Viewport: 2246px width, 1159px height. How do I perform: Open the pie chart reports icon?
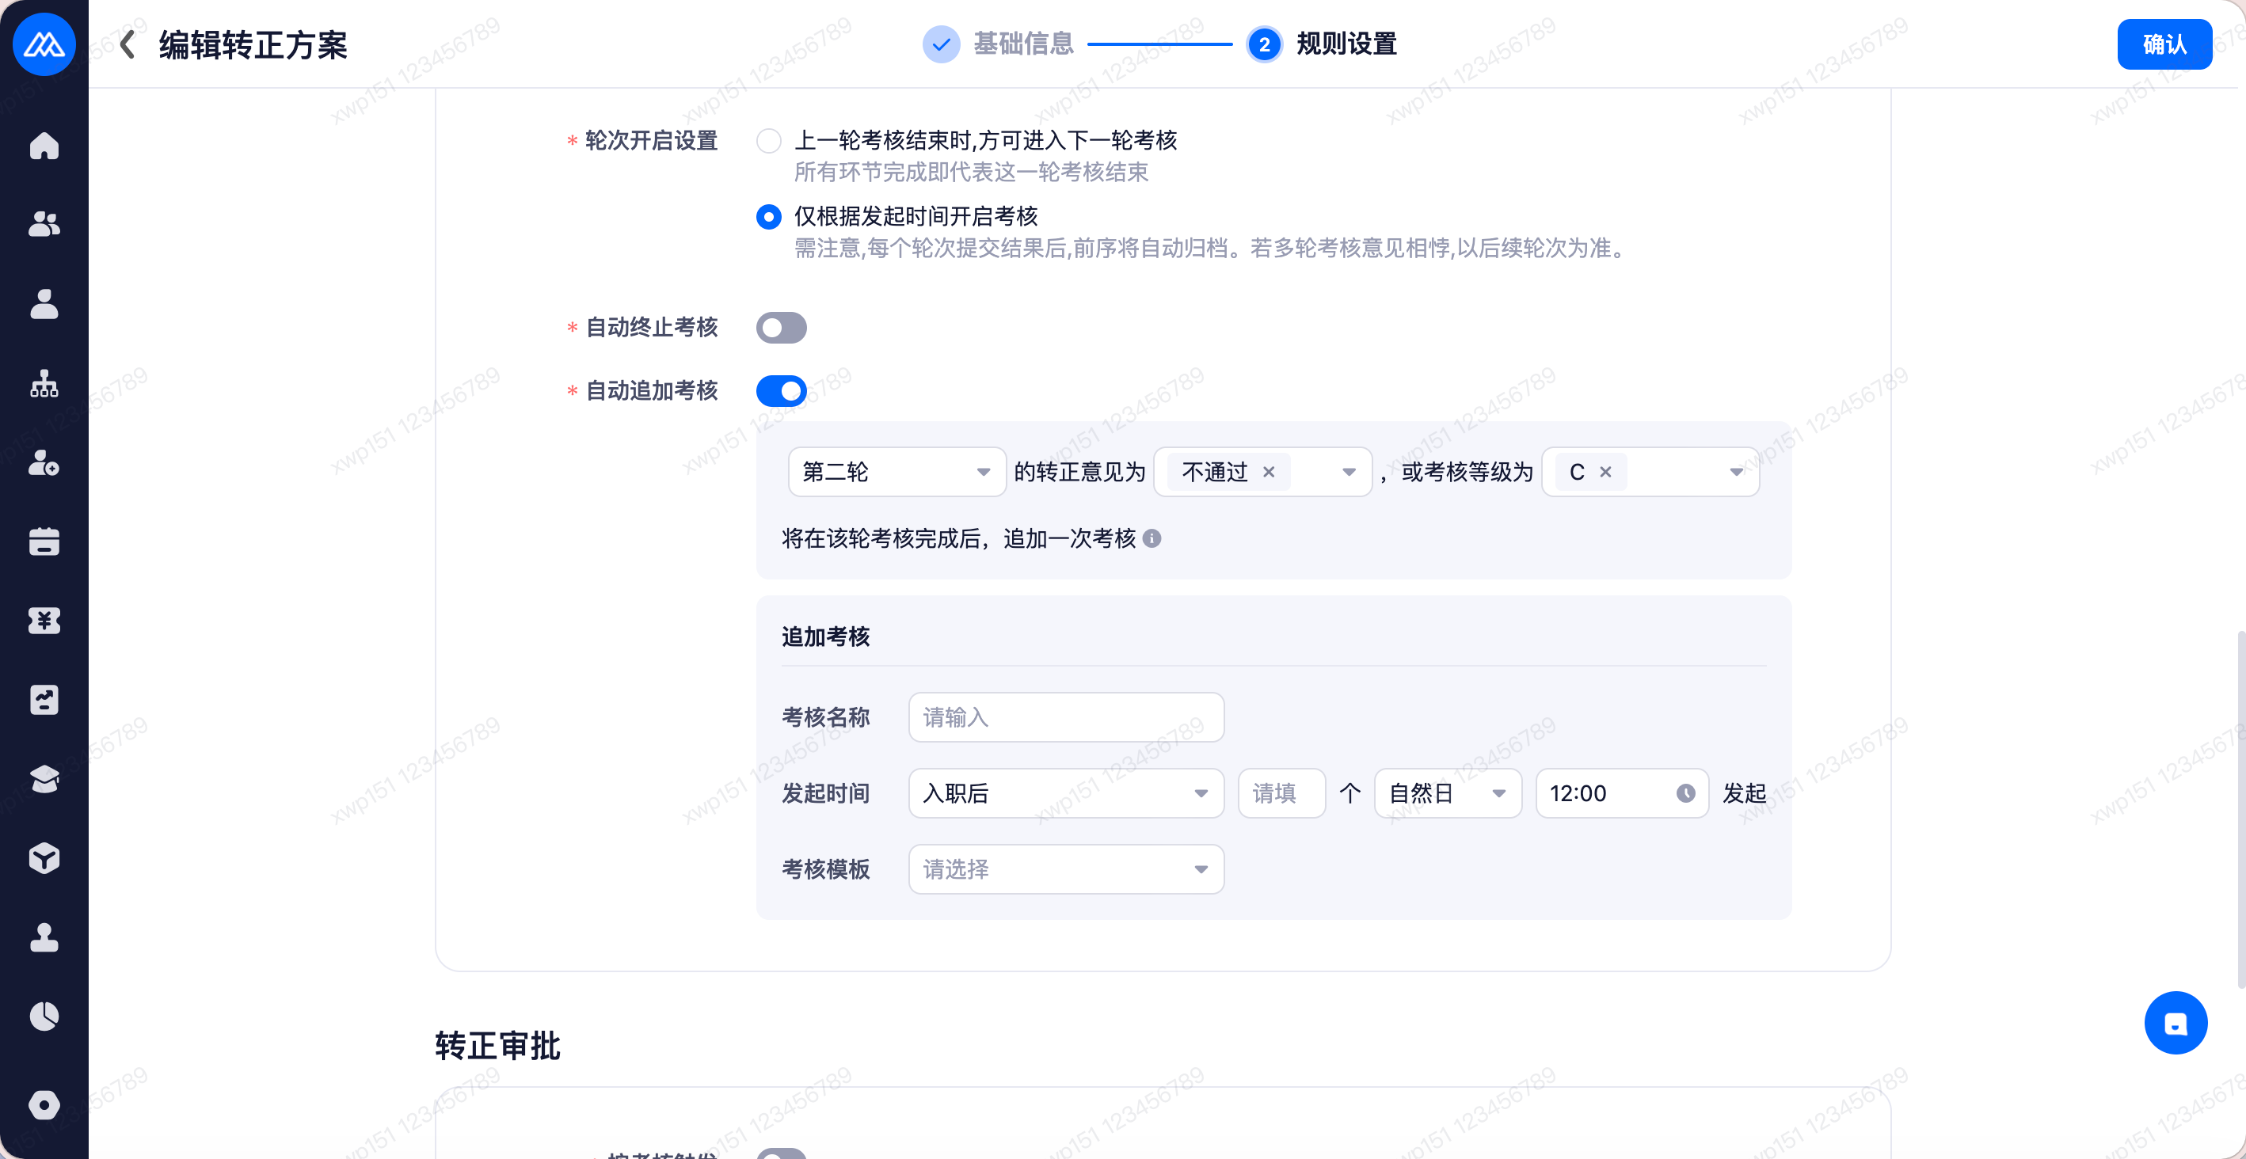(44, 1016)
